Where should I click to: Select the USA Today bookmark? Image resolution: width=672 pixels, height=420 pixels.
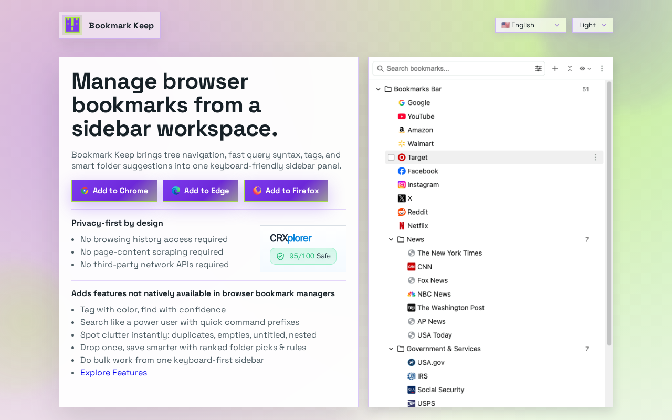pos(434,335)
